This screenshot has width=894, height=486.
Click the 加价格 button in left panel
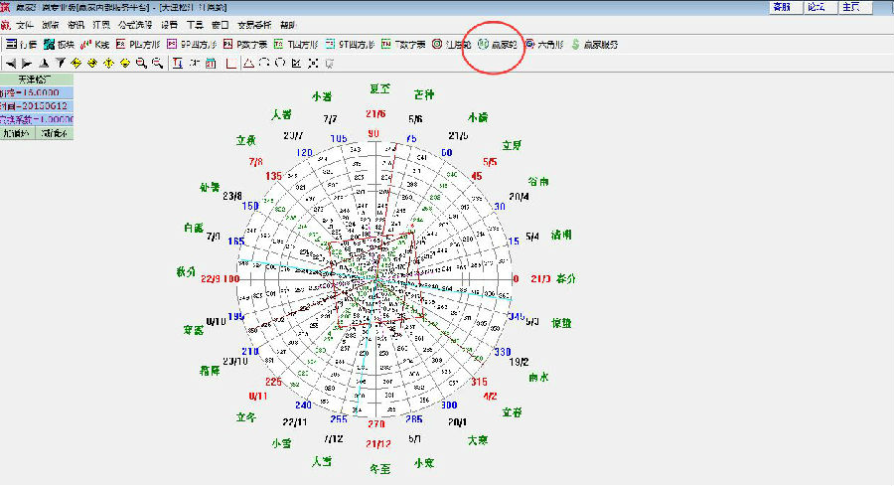17,132
